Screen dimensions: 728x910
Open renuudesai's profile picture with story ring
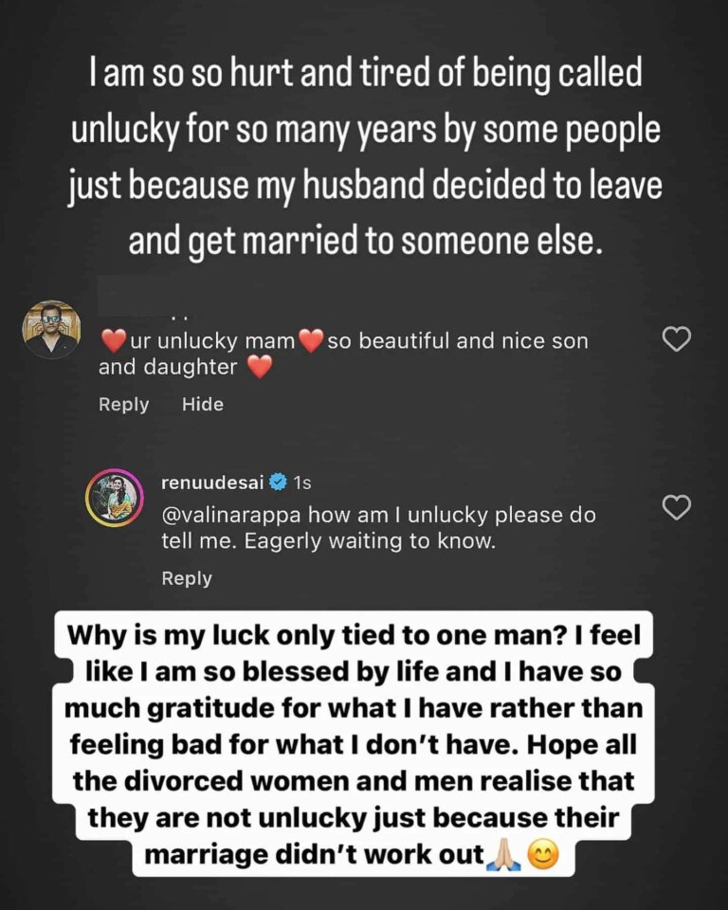click(115, 498)
